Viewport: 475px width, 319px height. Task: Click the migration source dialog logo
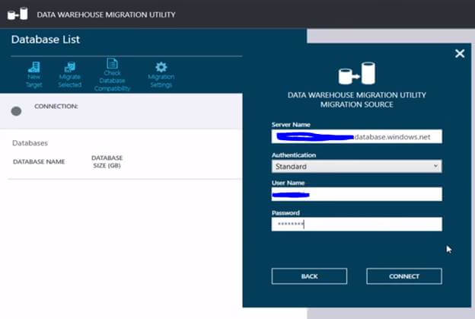point(356,73)
